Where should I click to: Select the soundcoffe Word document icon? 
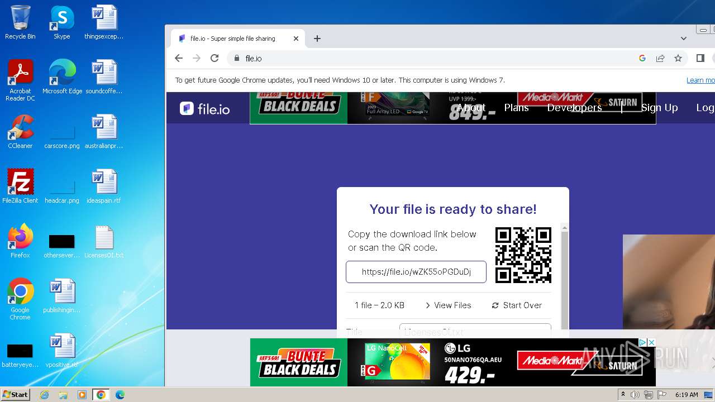(104, 76)
